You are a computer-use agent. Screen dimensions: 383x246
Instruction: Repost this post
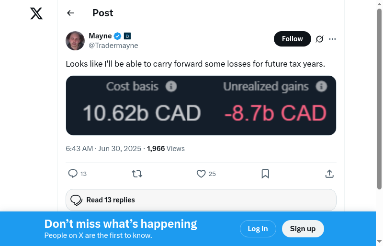tap(137, 174)
